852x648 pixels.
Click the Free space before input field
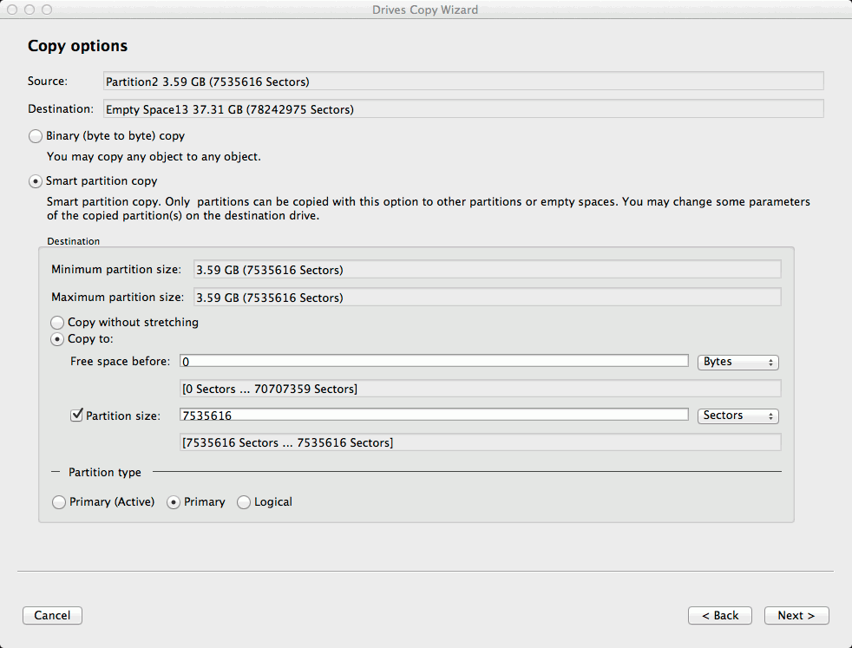[x=434, y=361]
